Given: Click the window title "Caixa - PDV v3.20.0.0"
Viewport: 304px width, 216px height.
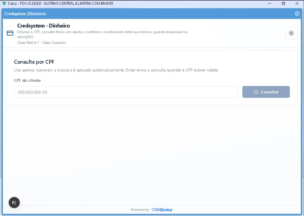Looking at the screenshot, I should point(24,4).
